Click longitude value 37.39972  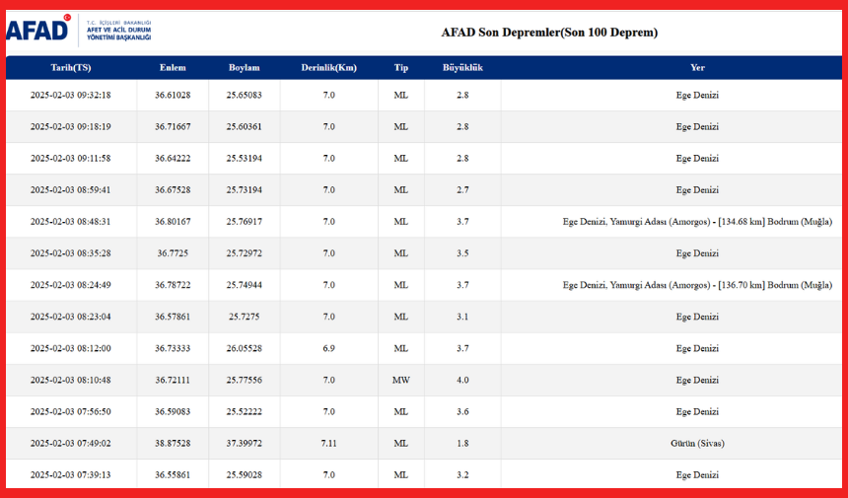(x=244, y=444)
